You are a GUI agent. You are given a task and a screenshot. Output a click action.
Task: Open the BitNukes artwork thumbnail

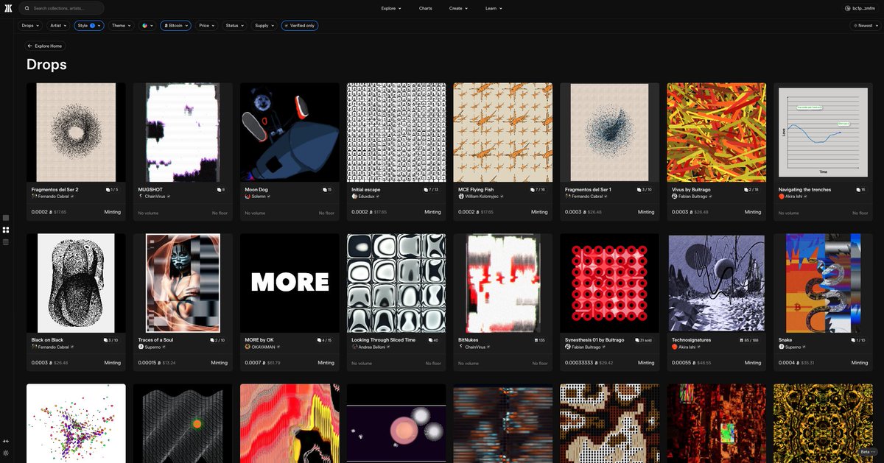click(503, 283)
